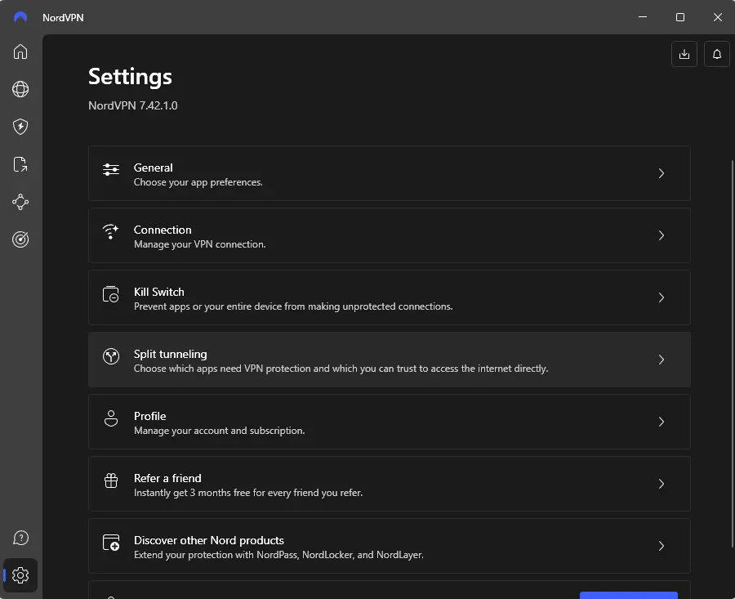Screen dimensions: 735x599
Task: Click 'Manage your VPN connection.' text
Action: pyautogui.click(x=200, y=244)
